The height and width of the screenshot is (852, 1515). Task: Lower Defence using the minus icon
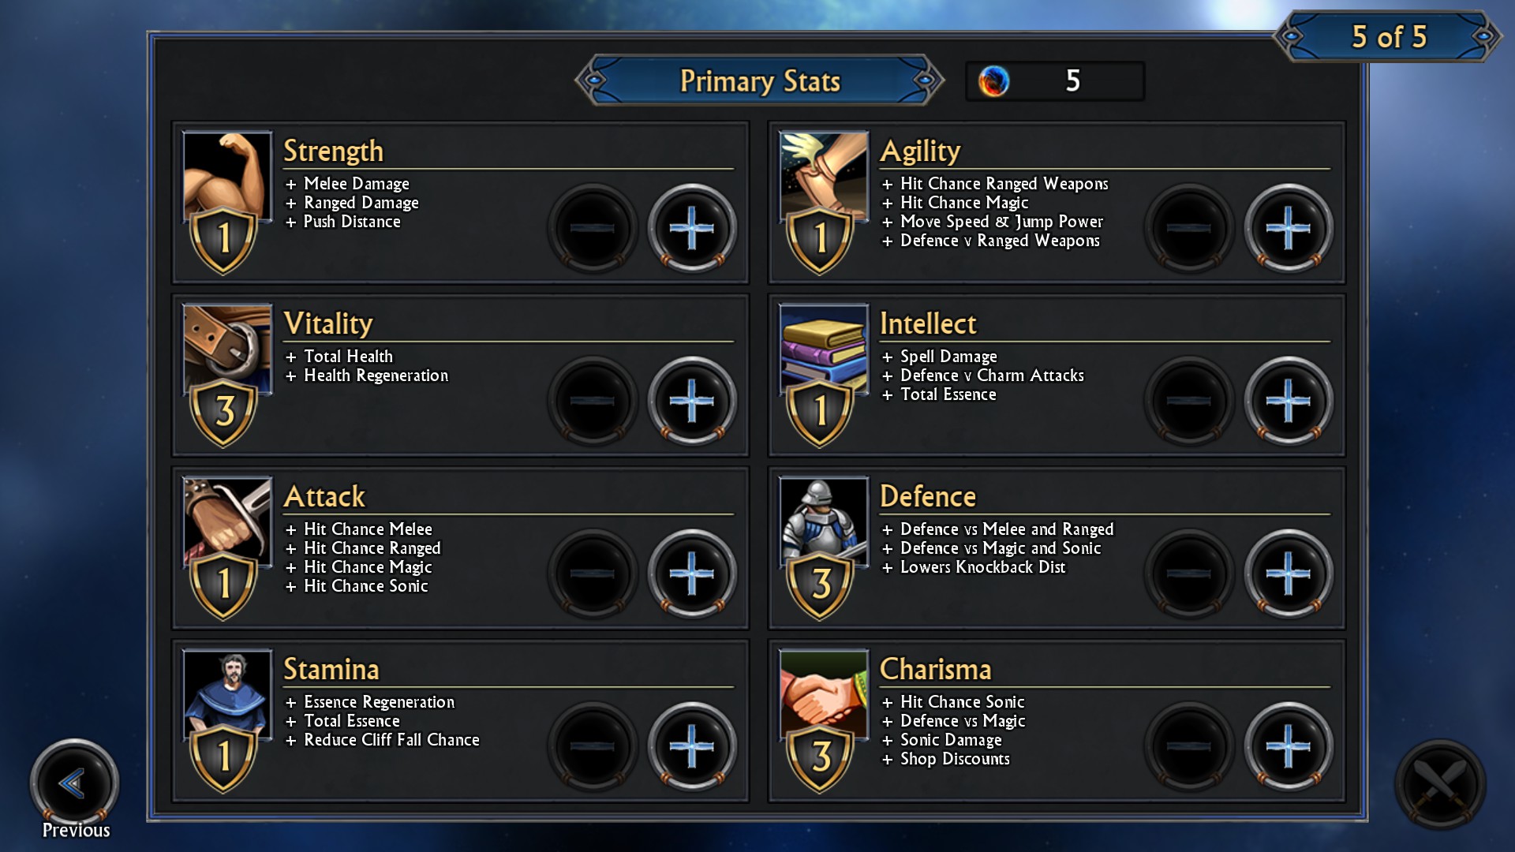click(x=1189, y=574)
